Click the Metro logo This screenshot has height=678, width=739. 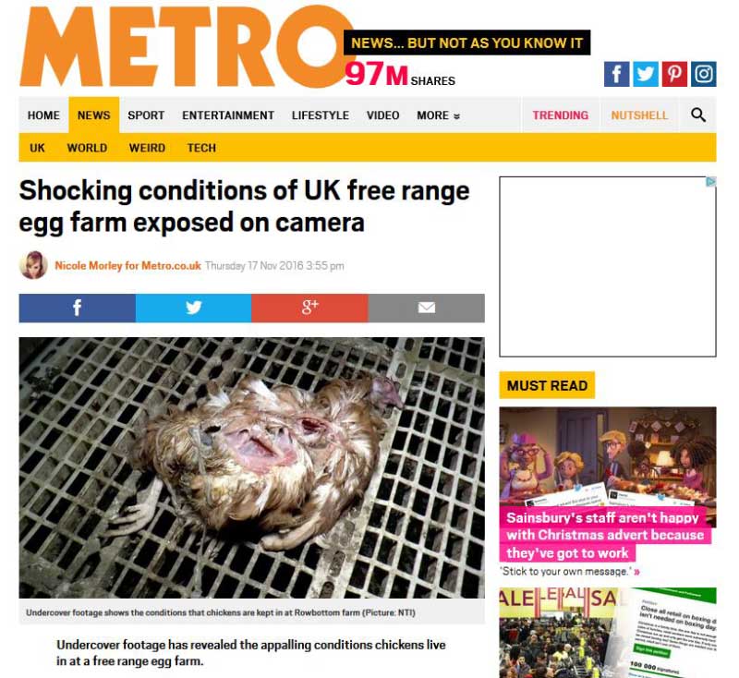coord(187,47)
